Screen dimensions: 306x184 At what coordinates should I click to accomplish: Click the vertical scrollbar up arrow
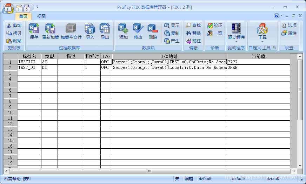[x=300, y=56]
